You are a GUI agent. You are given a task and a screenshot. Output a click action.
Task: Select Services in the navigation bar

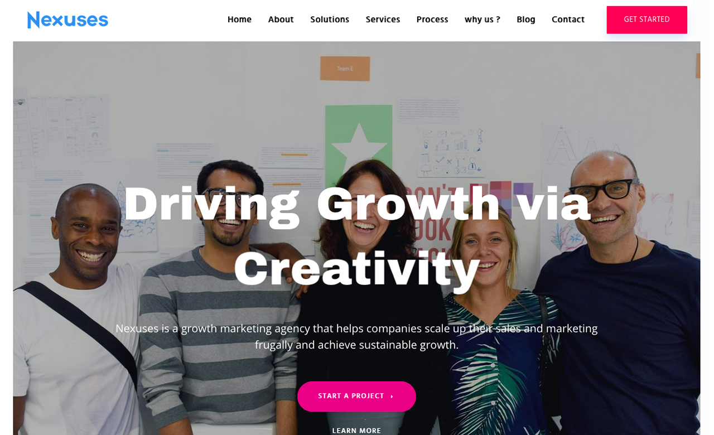coord(383,20)
